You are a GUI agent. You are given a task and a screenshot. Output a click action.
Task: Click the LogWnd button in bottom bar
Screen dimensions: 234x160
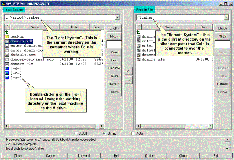(84, 156)
